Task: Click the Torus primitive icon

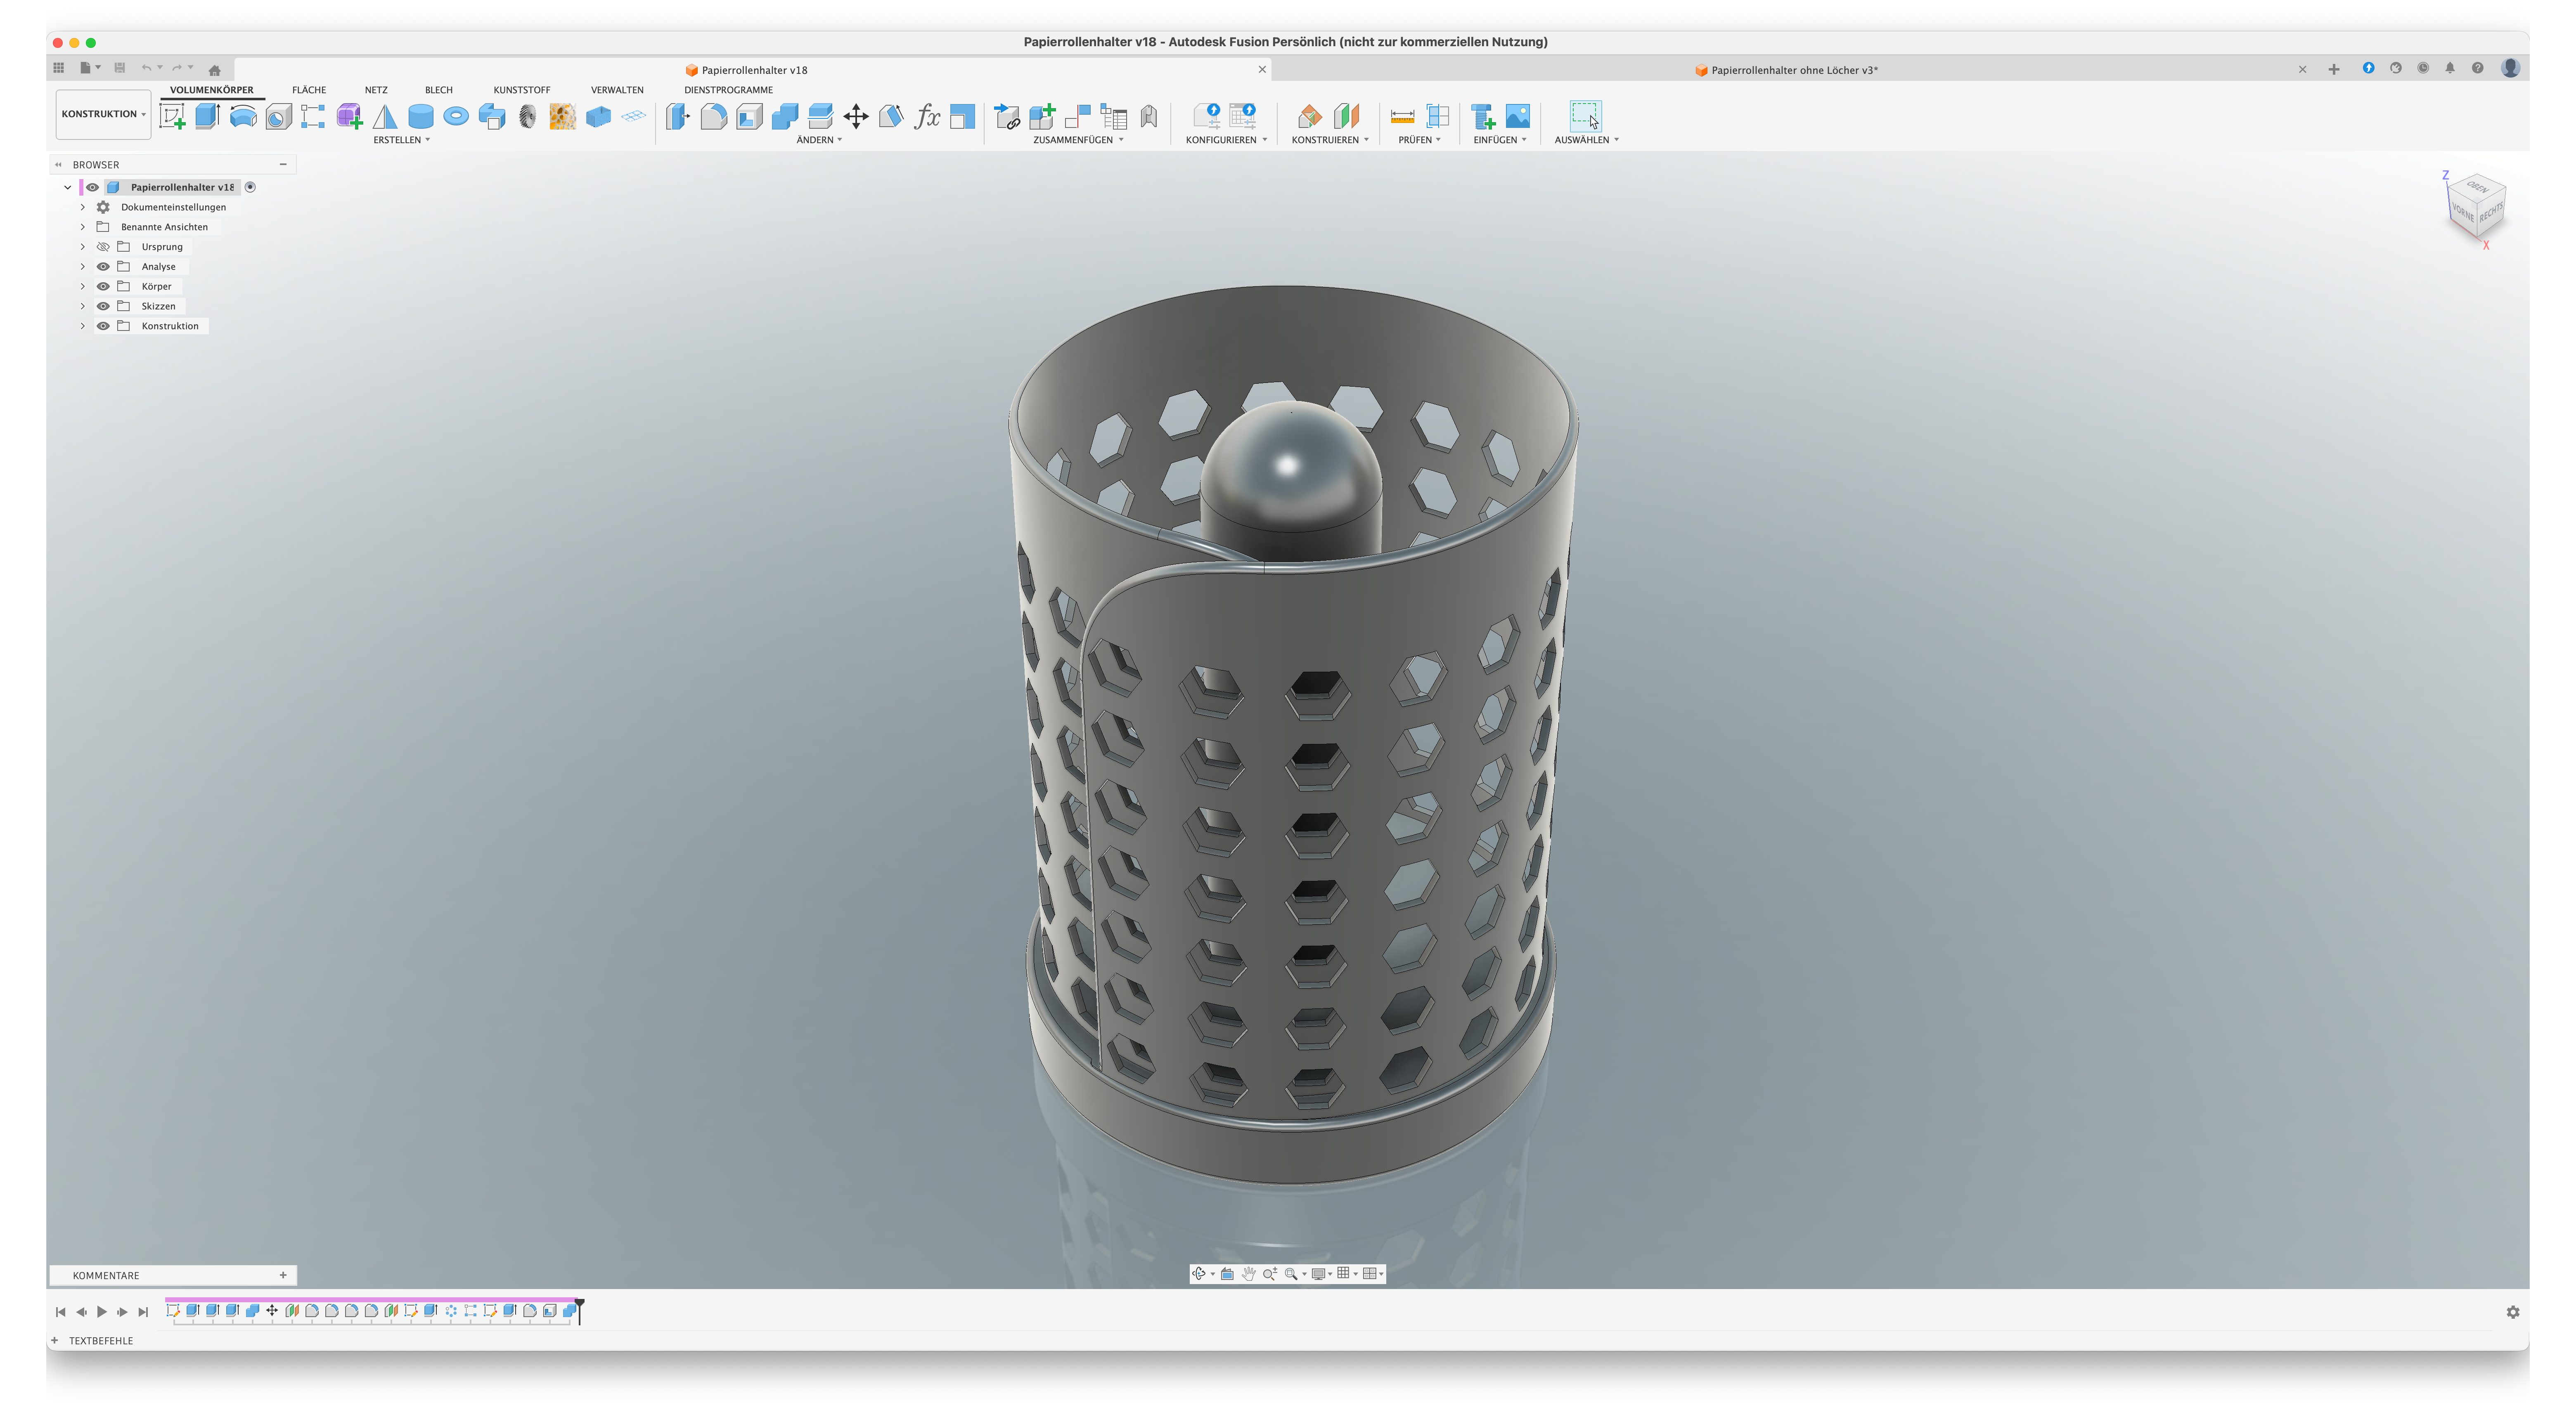Action: (456, 117)
